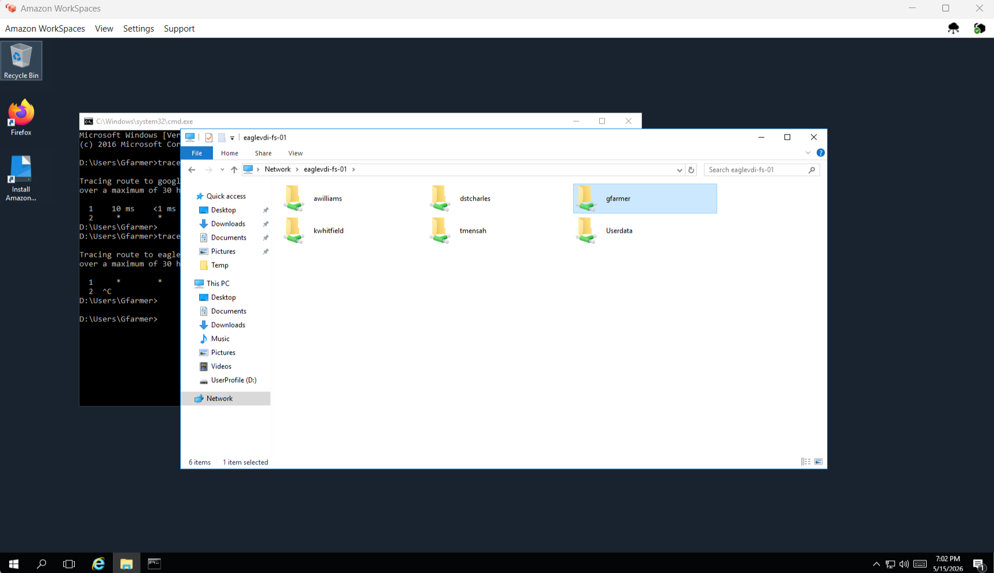This screenshot has height=573, width=994.
Task: Select the Temp folder in navigation pane
Action: (x=219, y=265)
